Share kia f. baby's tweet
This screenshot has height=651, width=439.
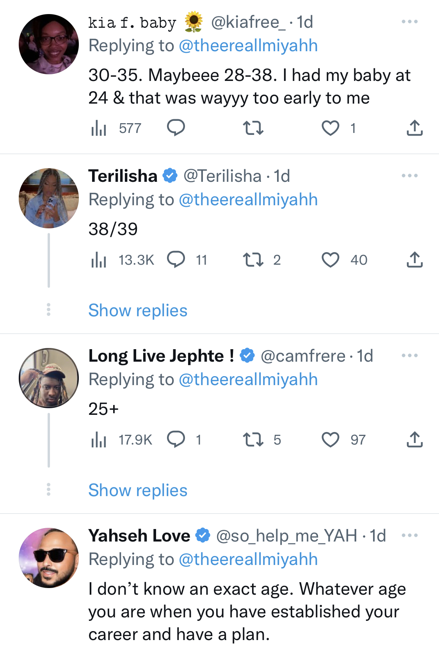tap(415, 128)
